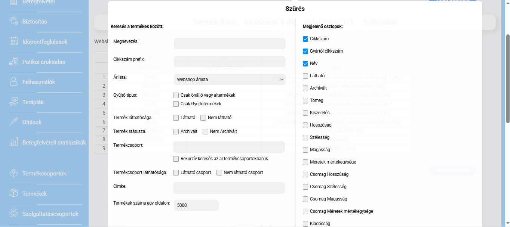Check Csak Gyűjtőtermékek option

[176, 104]
